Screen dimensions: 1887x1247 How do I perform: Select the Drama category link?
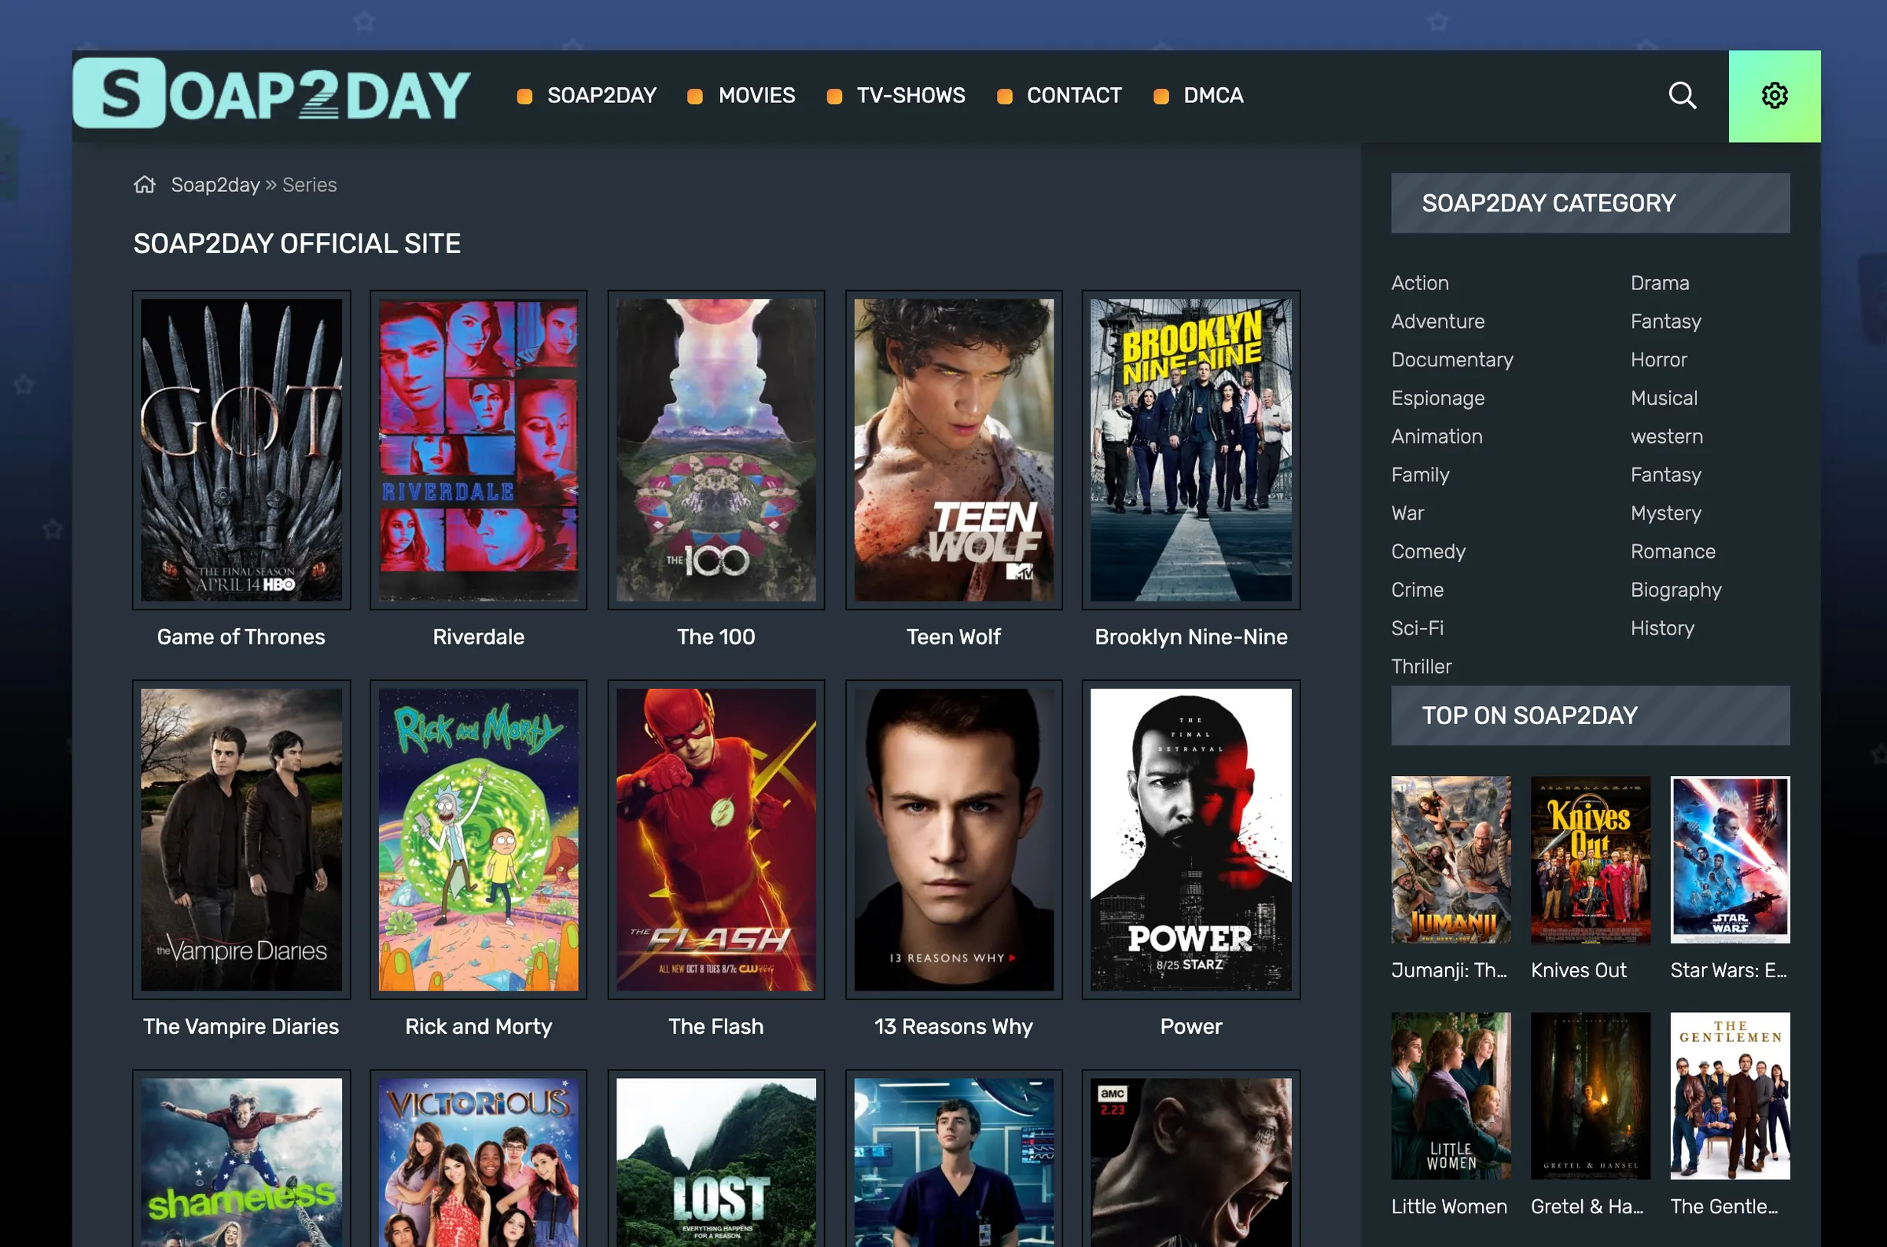(1657, 281)
